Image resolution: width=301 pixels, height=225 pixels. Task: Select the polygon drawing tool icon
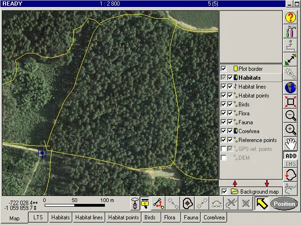pyautogui.click(x=291, y=175)
